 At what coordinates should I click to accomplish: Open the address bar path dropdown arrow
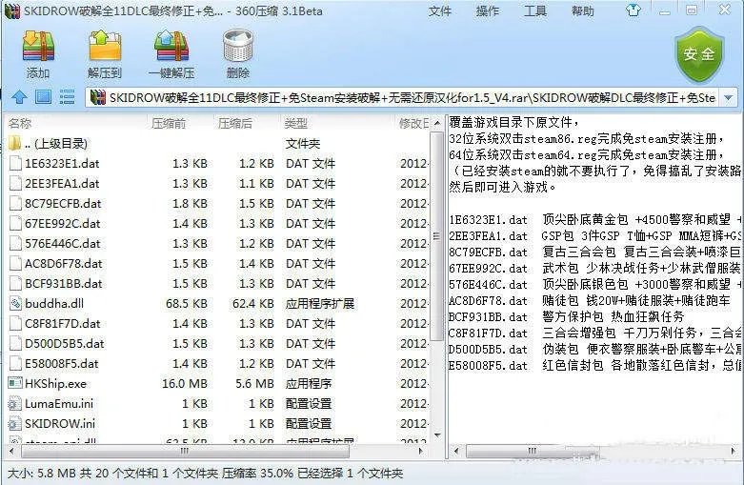(x=729, y=98)
